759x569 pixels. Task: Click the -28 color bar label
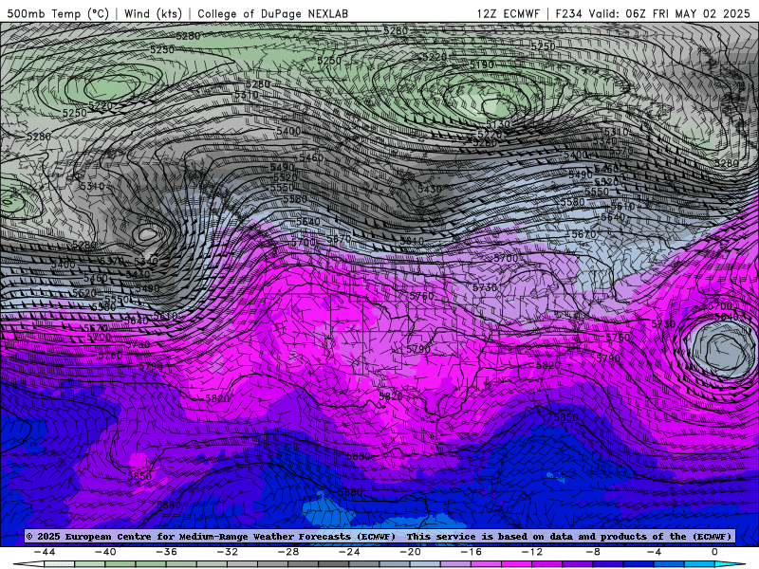[288, 552]
